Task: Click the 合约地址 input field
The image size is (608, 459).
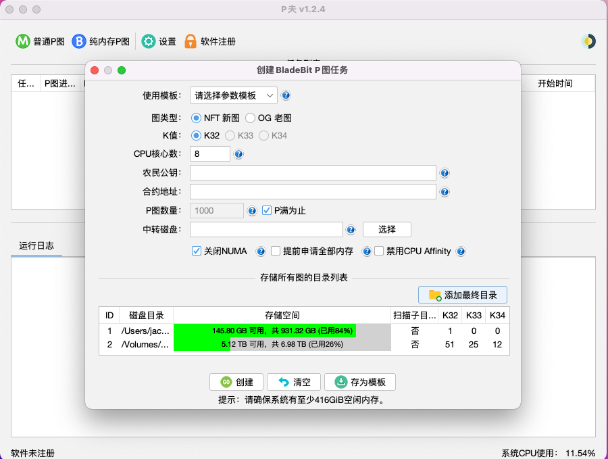Action: coord(313,192)
